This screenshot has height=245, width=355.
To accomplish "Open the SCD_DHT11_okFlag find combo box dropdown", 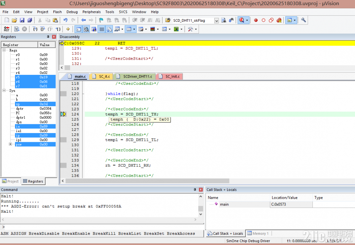I will pos(217,21).
